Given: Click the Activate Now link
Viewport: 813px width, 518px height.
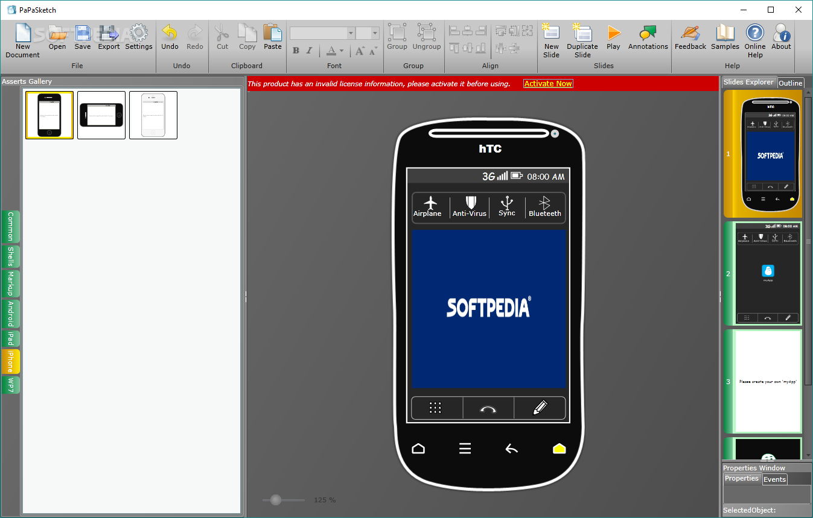Looking at the screenshot, I should point(548,84).
